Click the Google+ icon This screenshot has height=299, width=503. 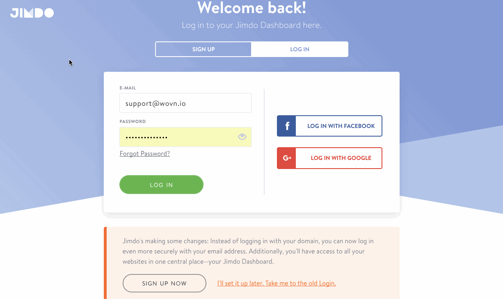(x=287, y=158)
